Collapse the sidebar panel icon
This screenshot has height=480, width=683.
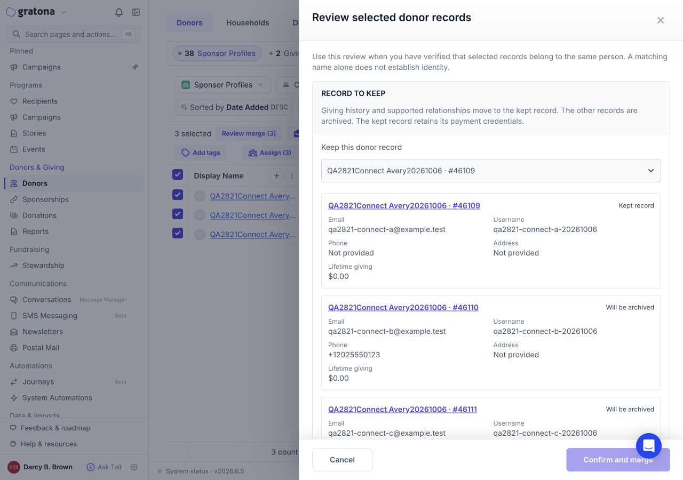[x=136, y=12]
